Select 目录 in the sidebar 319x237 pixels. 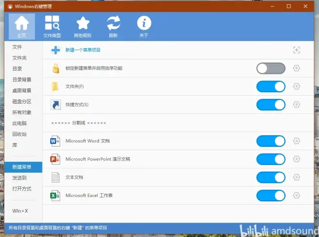click(17, 69)
